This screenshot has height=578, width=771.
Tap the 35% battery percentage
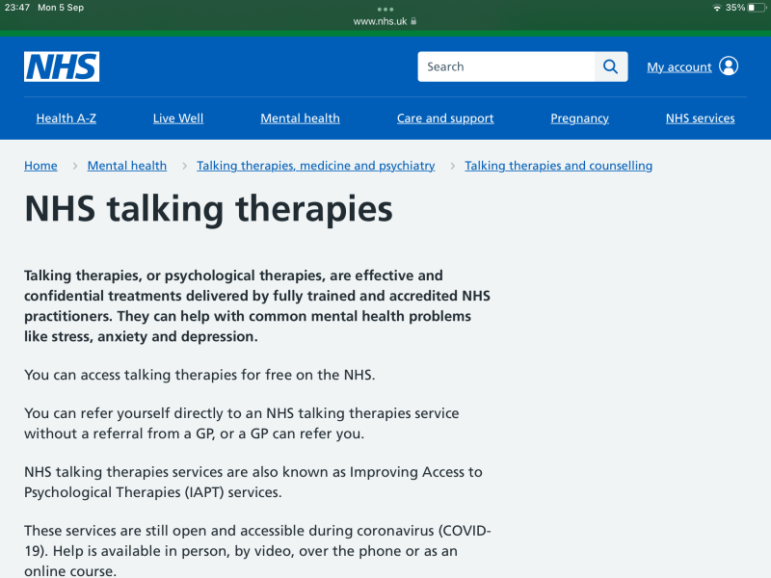[x=735, y=8]
